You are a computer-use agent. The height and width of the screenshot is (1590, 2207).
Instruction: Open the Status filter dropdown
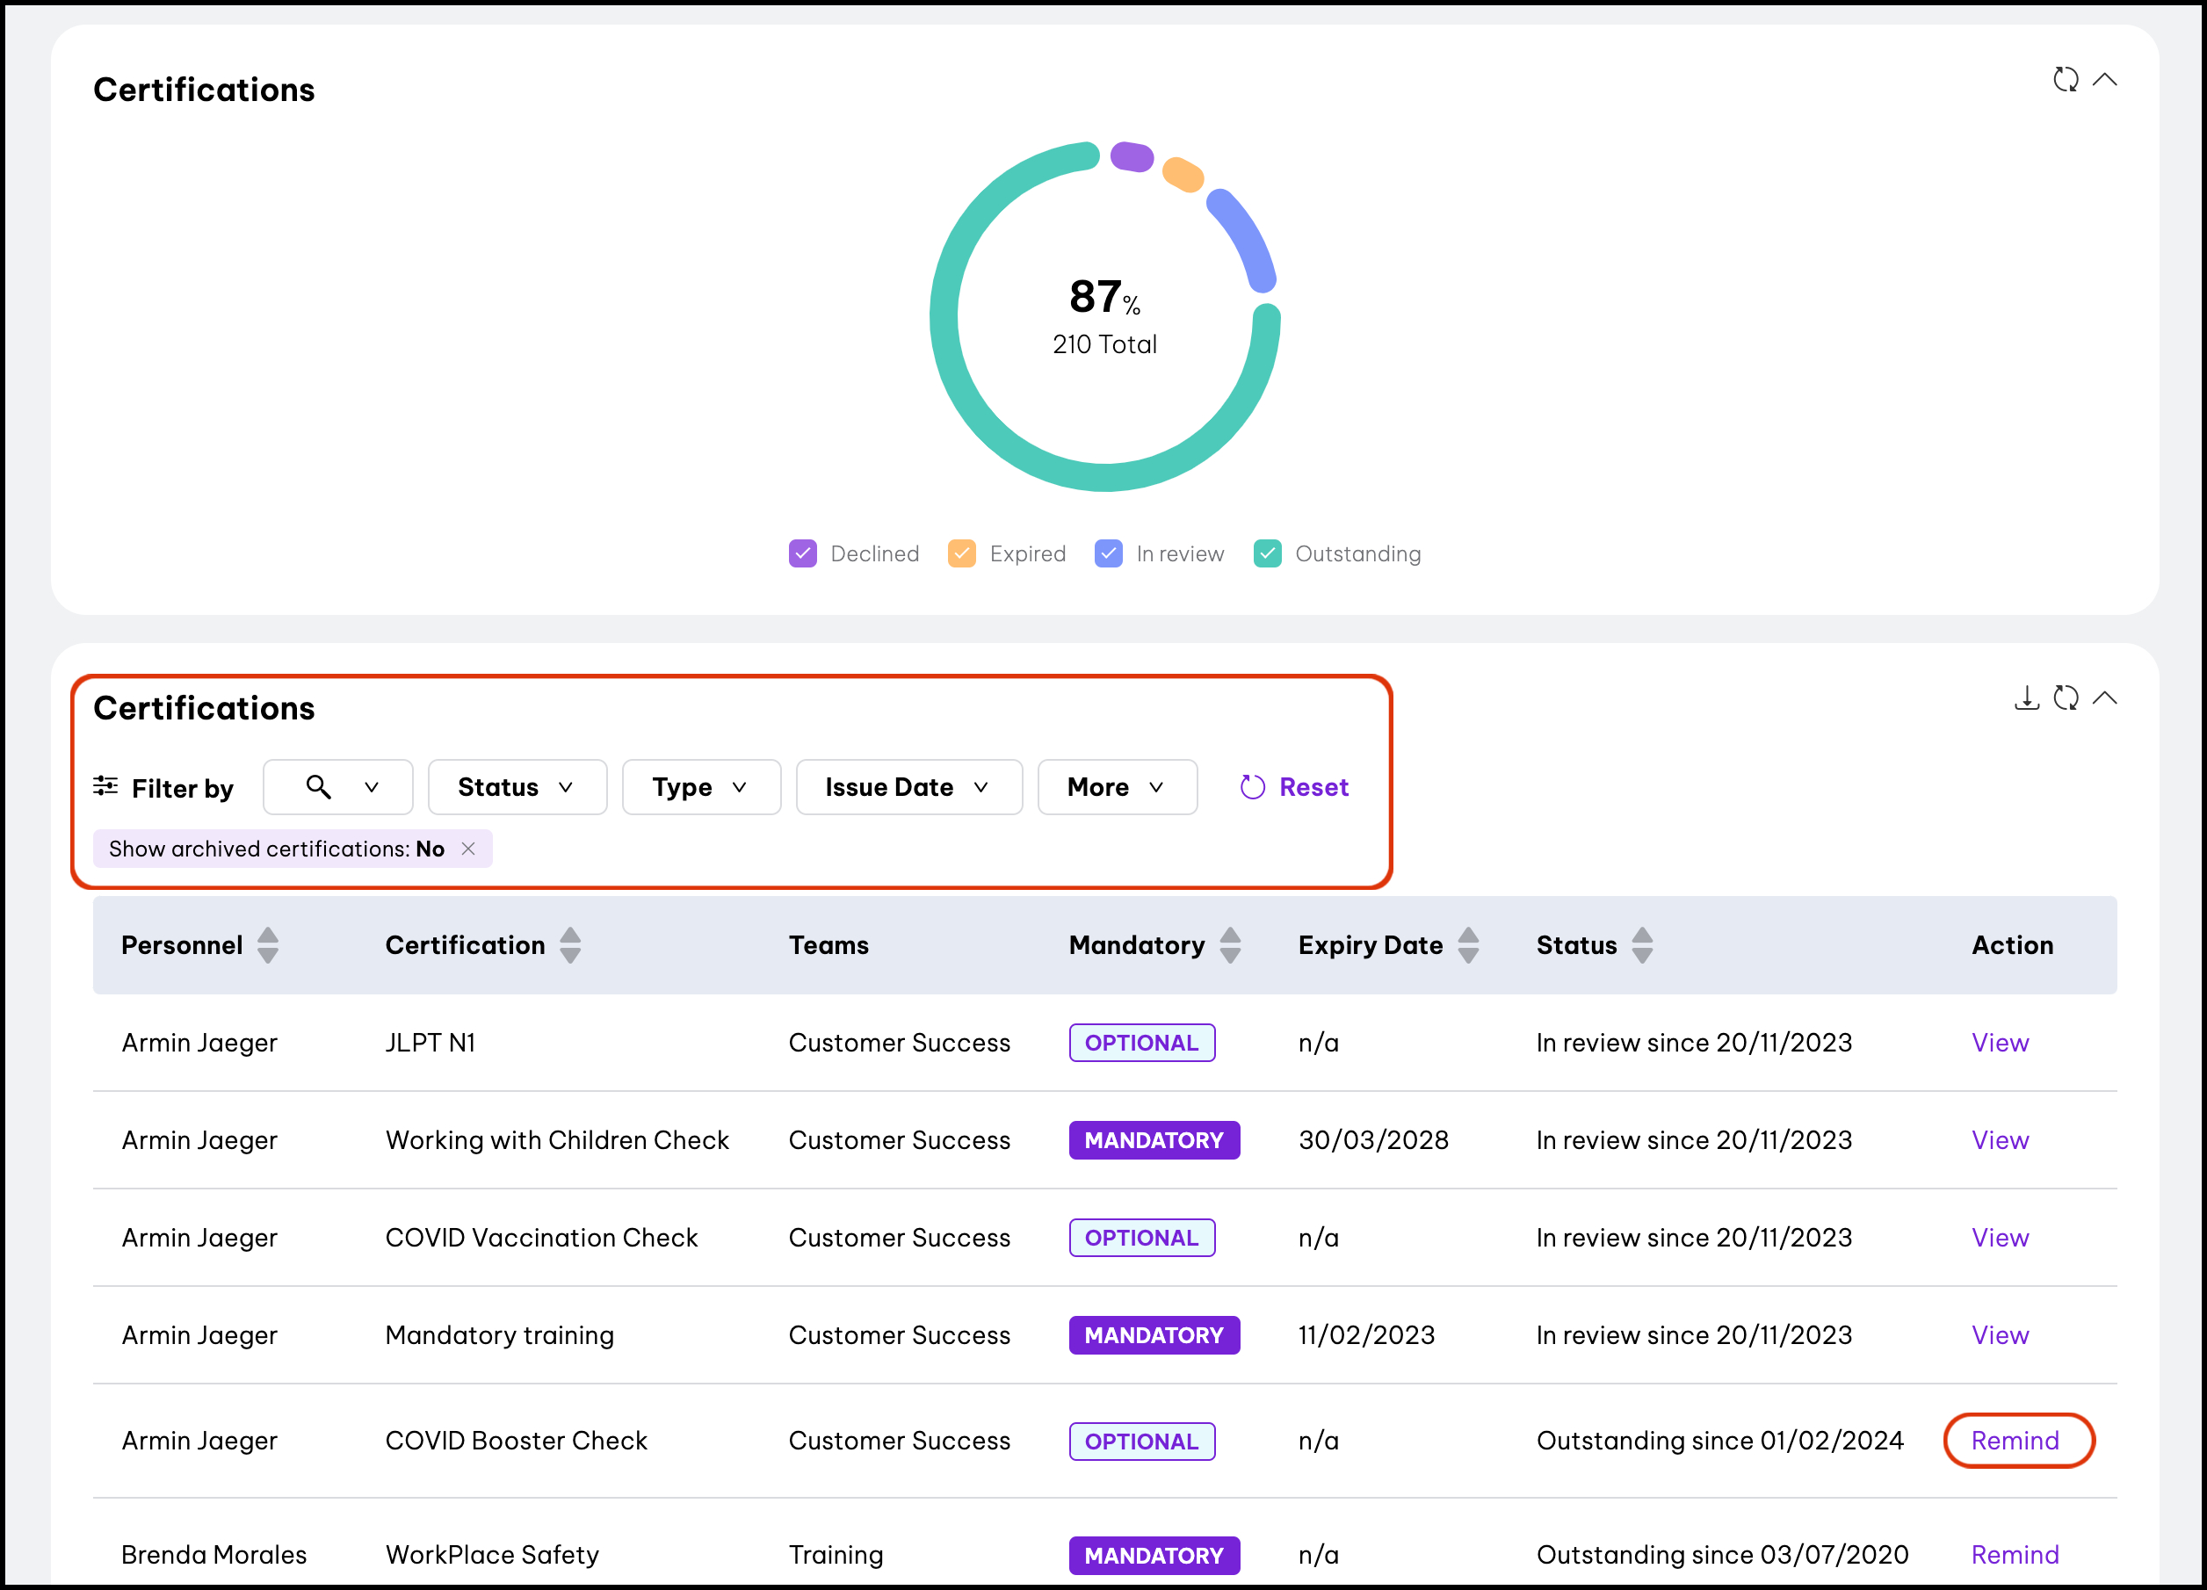tap(517, 787)
